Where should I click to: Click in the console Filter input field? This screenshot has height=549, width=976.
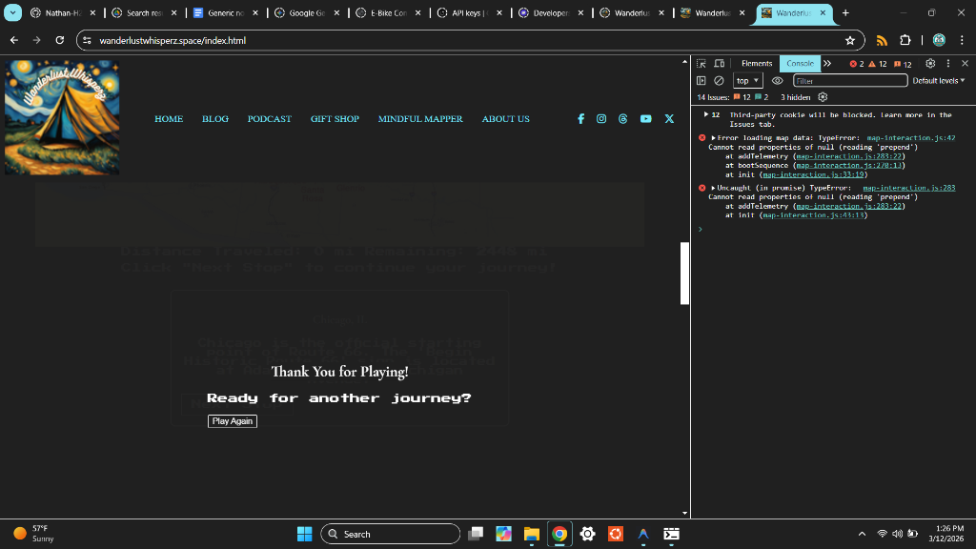coord(848,81)
